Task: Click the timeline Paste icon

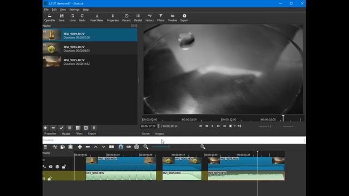Action: [70, 147]
